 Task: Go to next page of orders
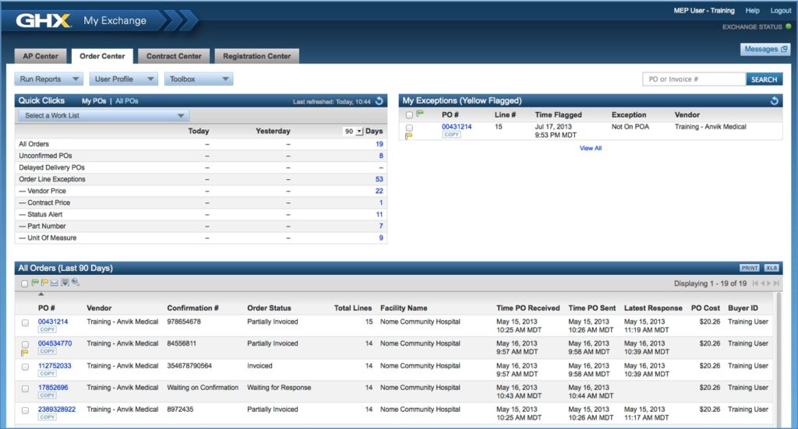click(x=769, y=283)
